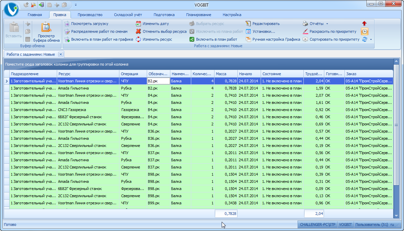
Task: Click the Установки... button
Action: 260,31
